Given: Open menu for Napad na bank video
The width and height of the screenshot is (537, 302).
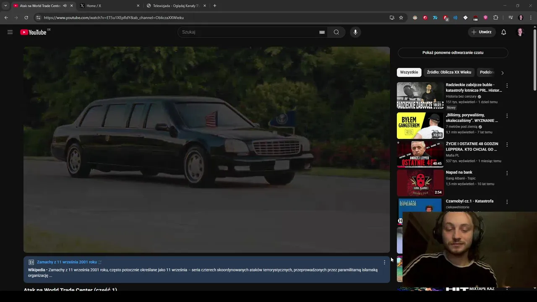Looking at the screenshot, I should (x=507, y=173).
